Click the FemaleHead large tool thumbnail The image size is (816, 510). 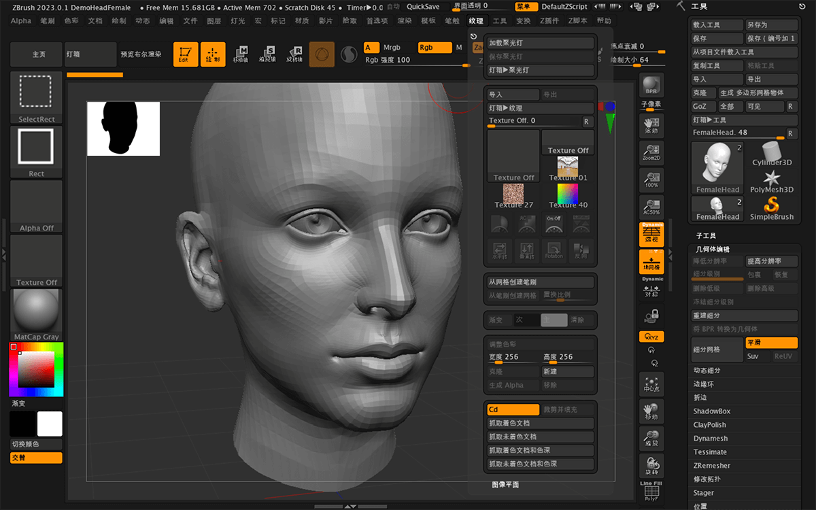tap(717, 167)
